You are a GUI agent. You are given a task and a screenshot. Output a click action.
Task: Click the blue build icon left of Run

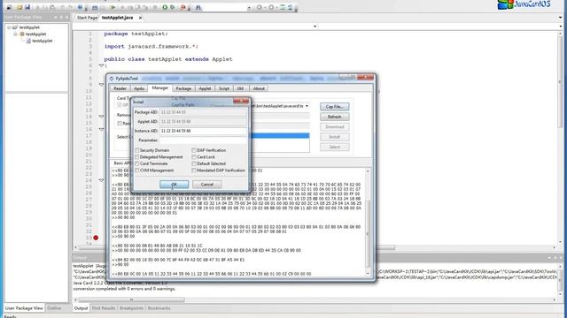95,7
